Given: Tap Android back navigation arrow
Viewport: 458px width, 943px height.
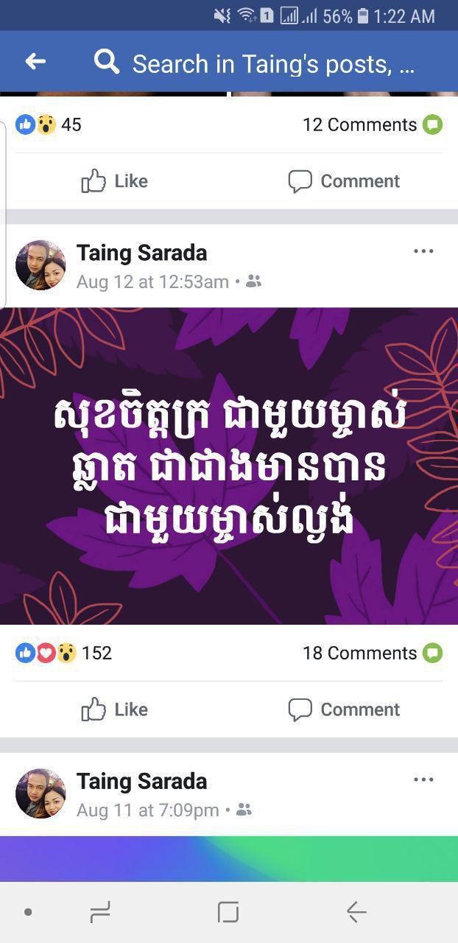Looking at the screenshot, I should pyautogui.click(x=356, y=912).
